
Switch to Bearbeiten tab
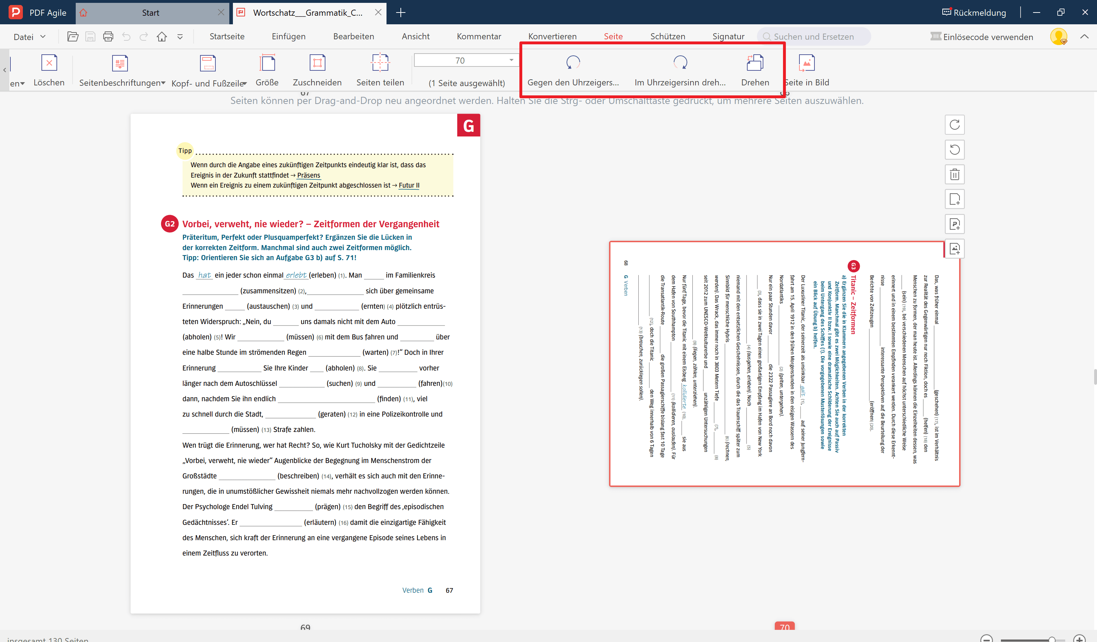354,36
